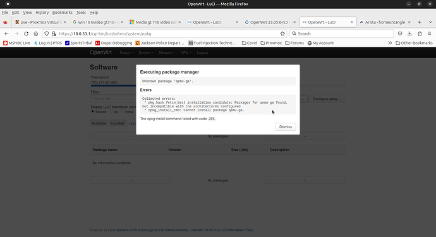The image size is (436, 237).
Task: Open Firefox application hamburger menu
Action: 429,33
